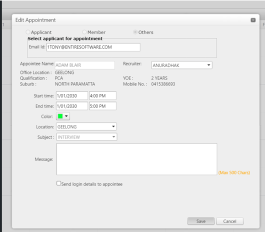This screenshot has width=265, height=232.
Task: Click into the Message text area
Action: [136, 159]
